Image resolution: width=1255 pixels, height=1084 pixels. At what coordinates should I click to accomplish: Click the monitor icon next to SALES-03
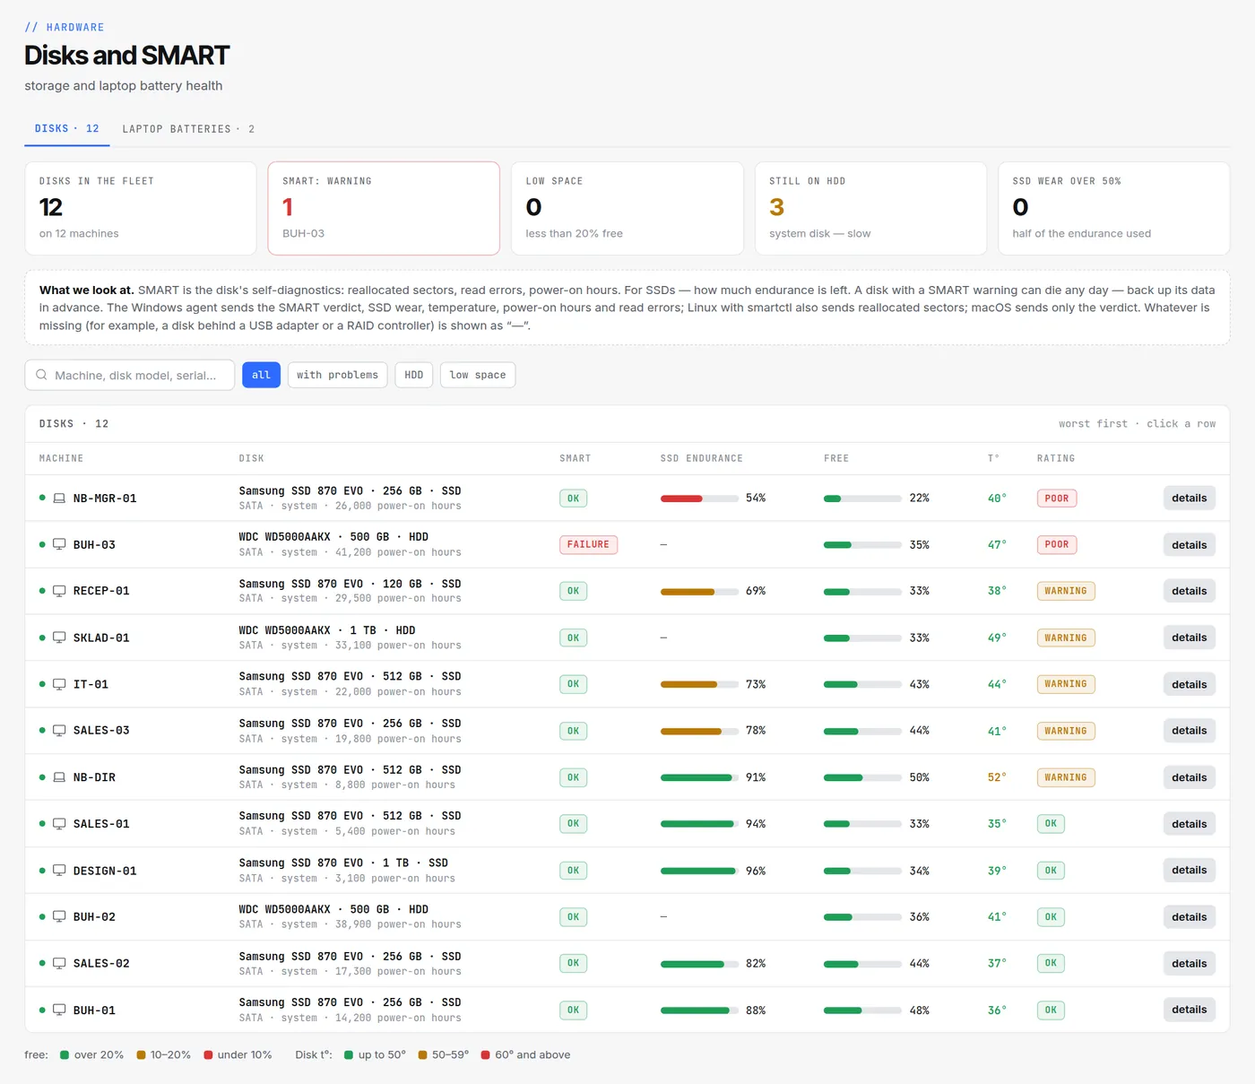tap(59, 731)
